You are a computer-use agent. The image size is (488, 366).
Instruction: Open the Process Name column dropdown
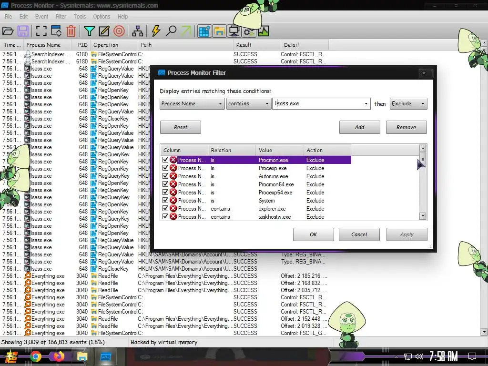tap(192, 103)
